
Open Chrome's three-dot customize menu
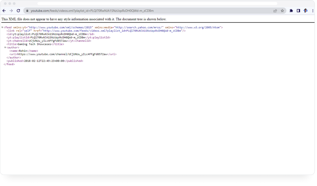pyautogui.click(x=312, y=10)
